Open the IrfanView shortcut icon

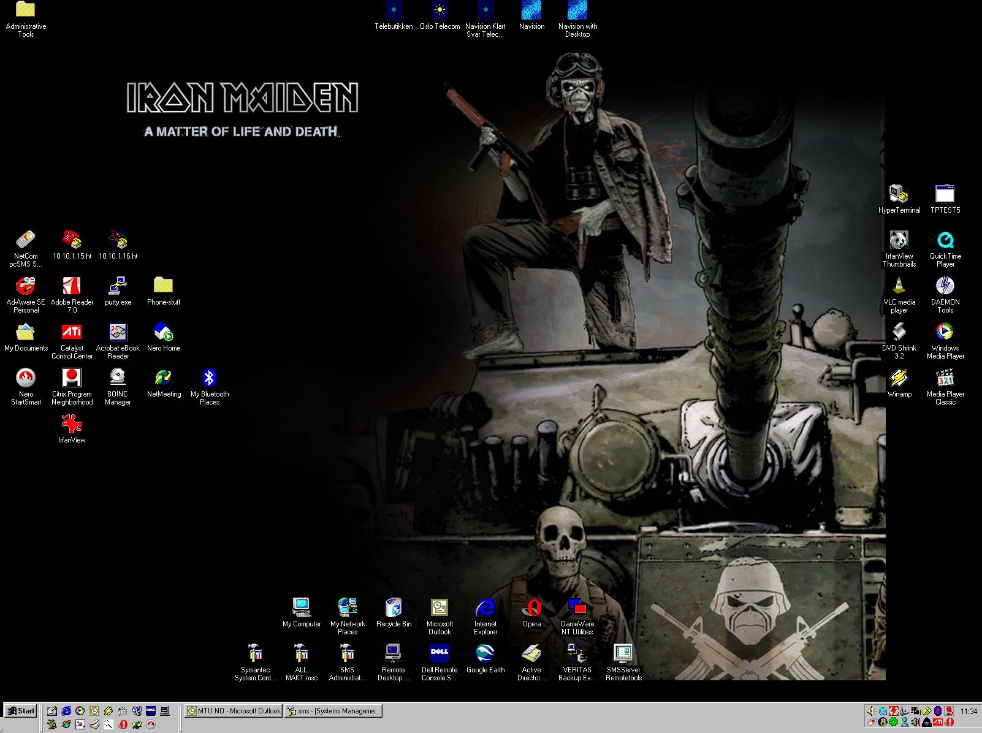click(72, 424)
